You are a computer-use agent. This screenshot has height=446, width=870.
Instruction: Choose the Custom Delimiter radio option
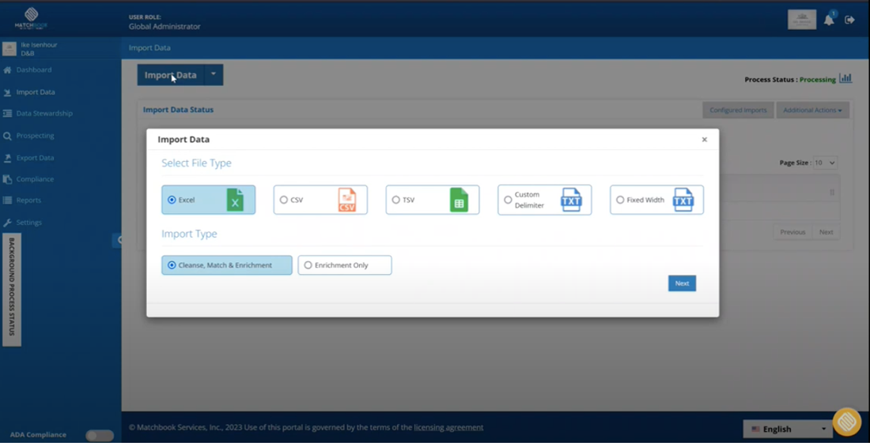508,200
